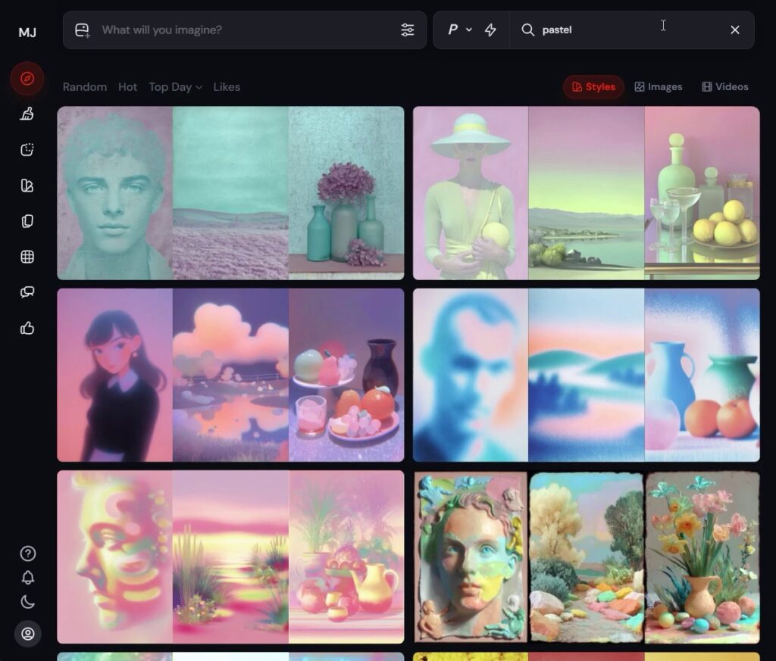This screenshot has width=776, height=661.
Task: Click the notifications bell icon
Action: click(x=27, y=578)
